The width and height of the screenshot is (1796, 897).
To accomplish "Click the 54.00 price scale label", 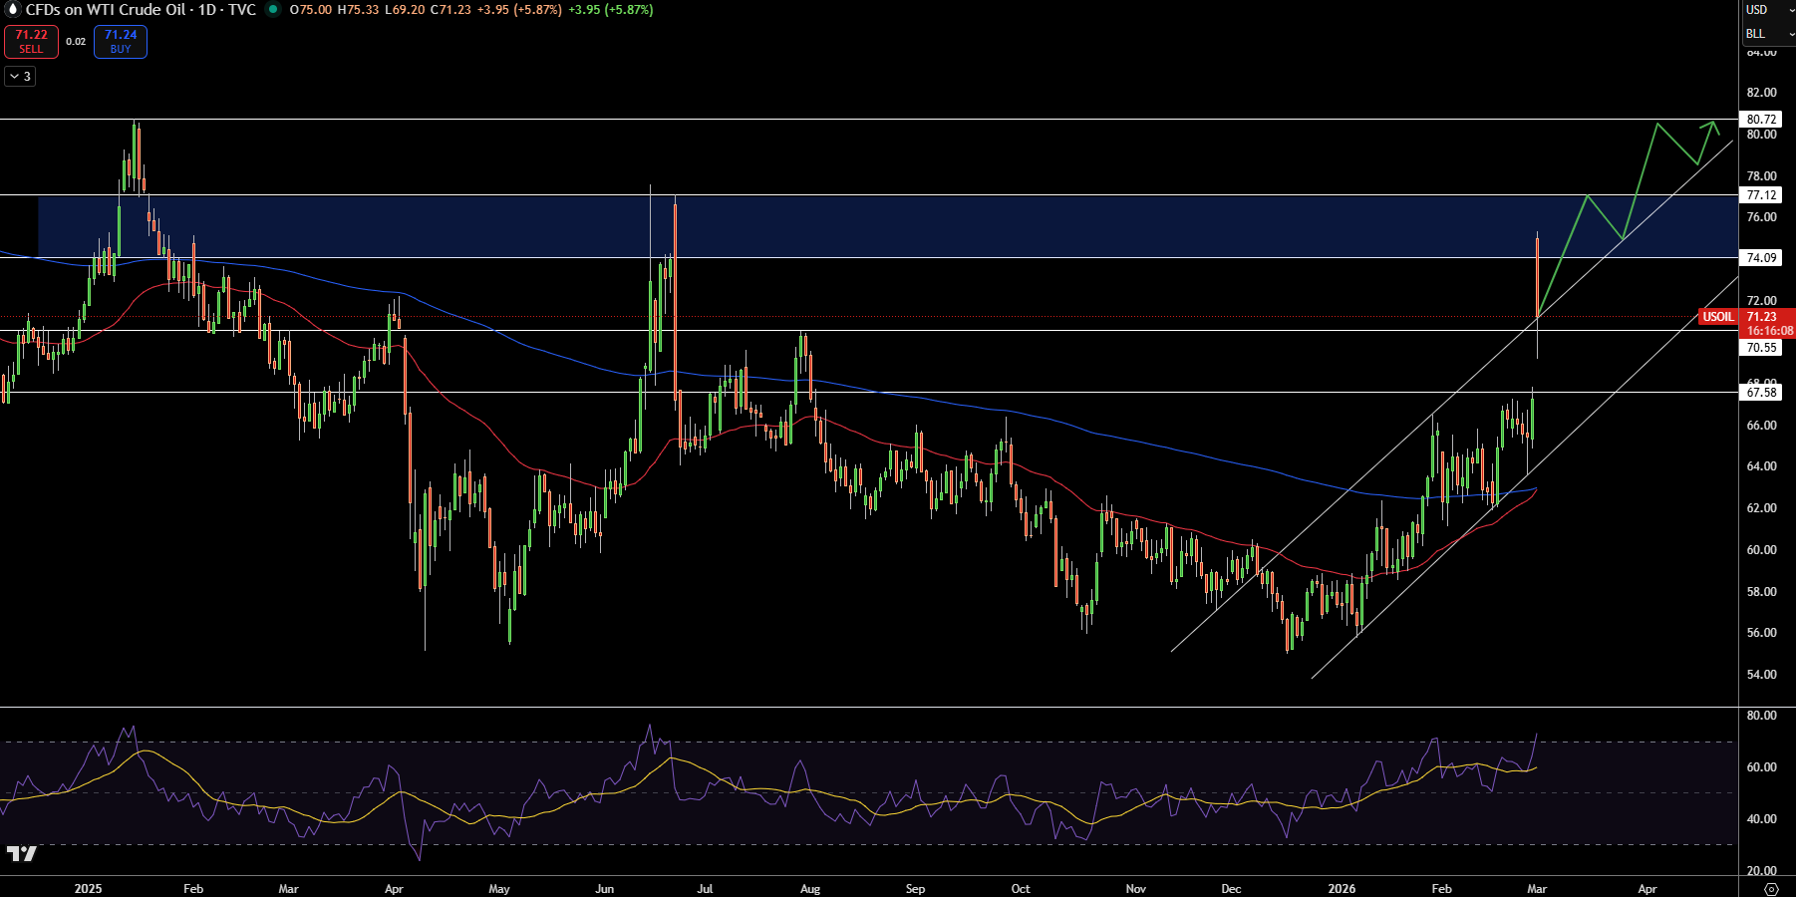I will (1761, 675).
